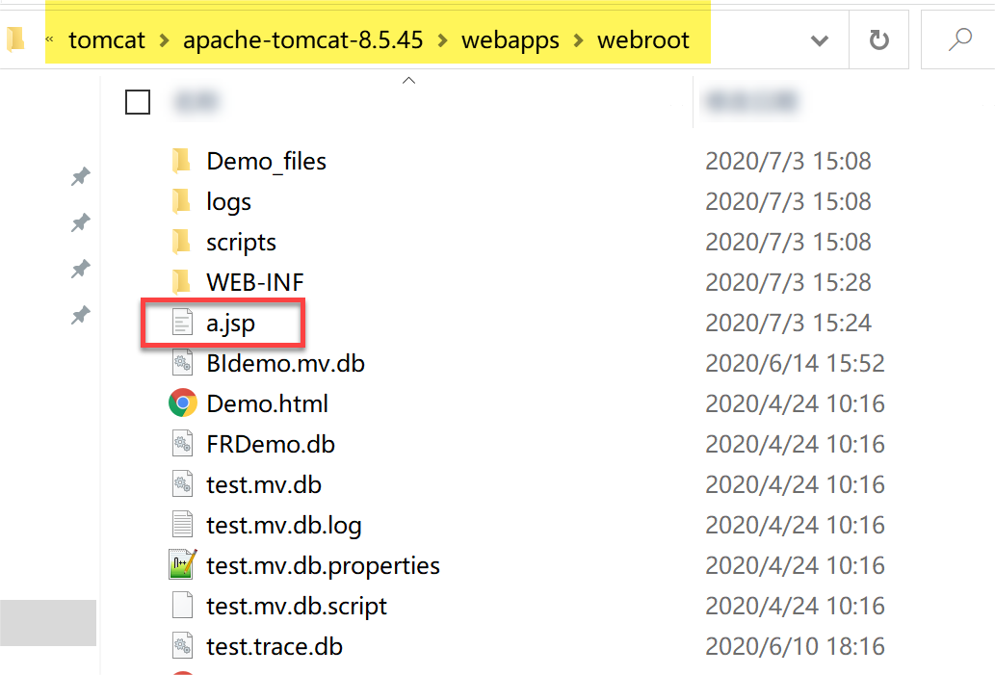Select the test.mv.db.log file

tap(286, 525)
